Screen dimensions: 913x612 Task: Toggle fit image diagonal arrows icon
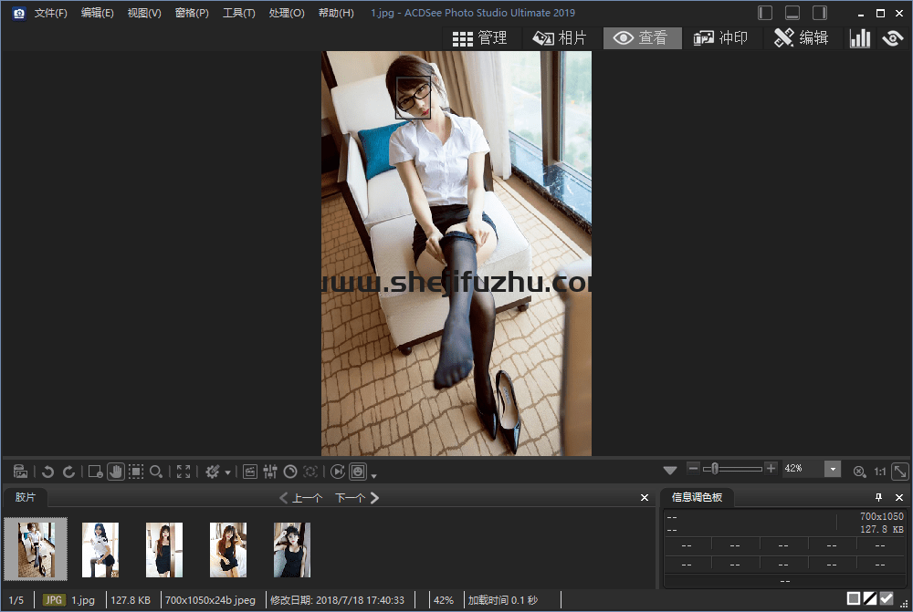point(899,472)
